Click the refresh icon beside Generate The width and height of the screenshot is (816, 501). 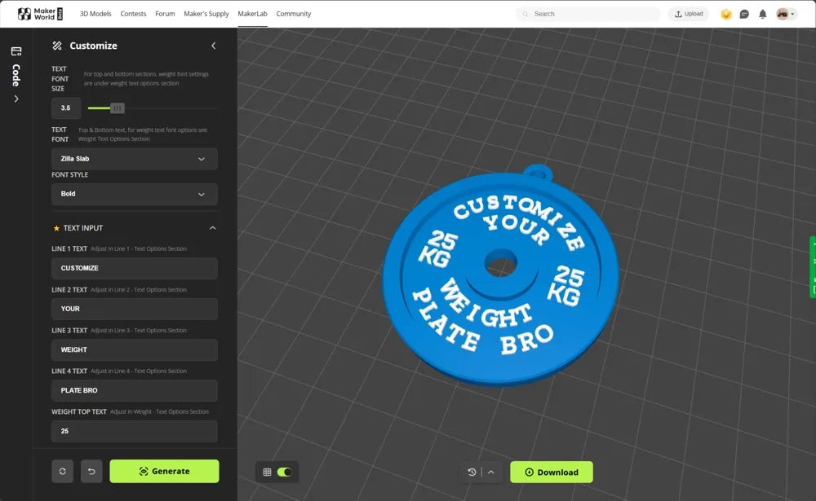click(63, 471)
